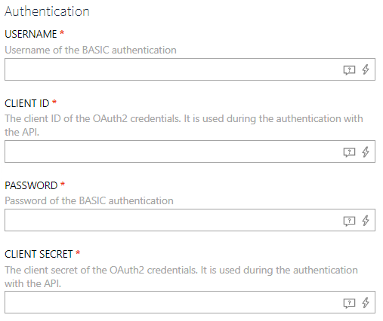Open the help tooltip icon in Password field
Image resolution: width=383 pixels, height=321 pixels.
click(349, 221)
